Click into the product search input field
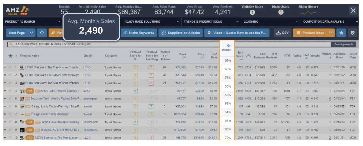363x146 pixels. point(169,44)
